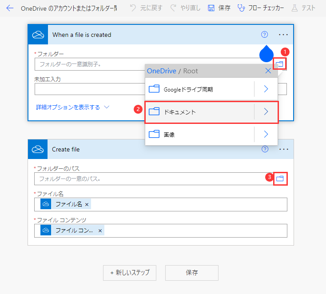Viewport: 326px width, 294px height.
Task: Expand the Googleドライブ同期 folder chevron
Action: pos(266,89)
